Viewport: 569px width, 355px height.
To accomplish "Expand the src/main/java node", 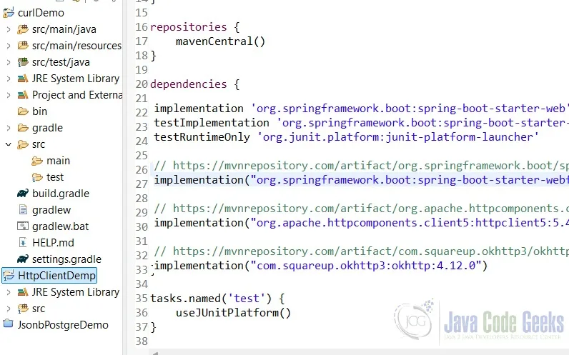I will pyautogui.click(x=9, y=29).
